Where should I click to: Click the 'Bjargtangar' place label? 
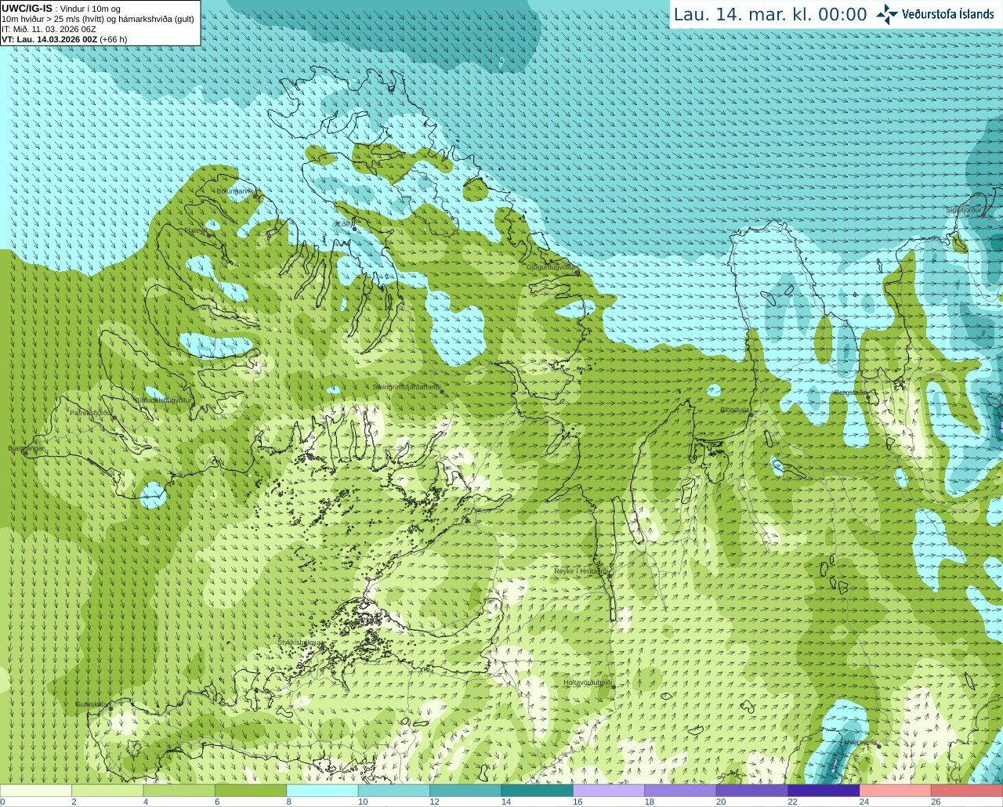point(26,448)
